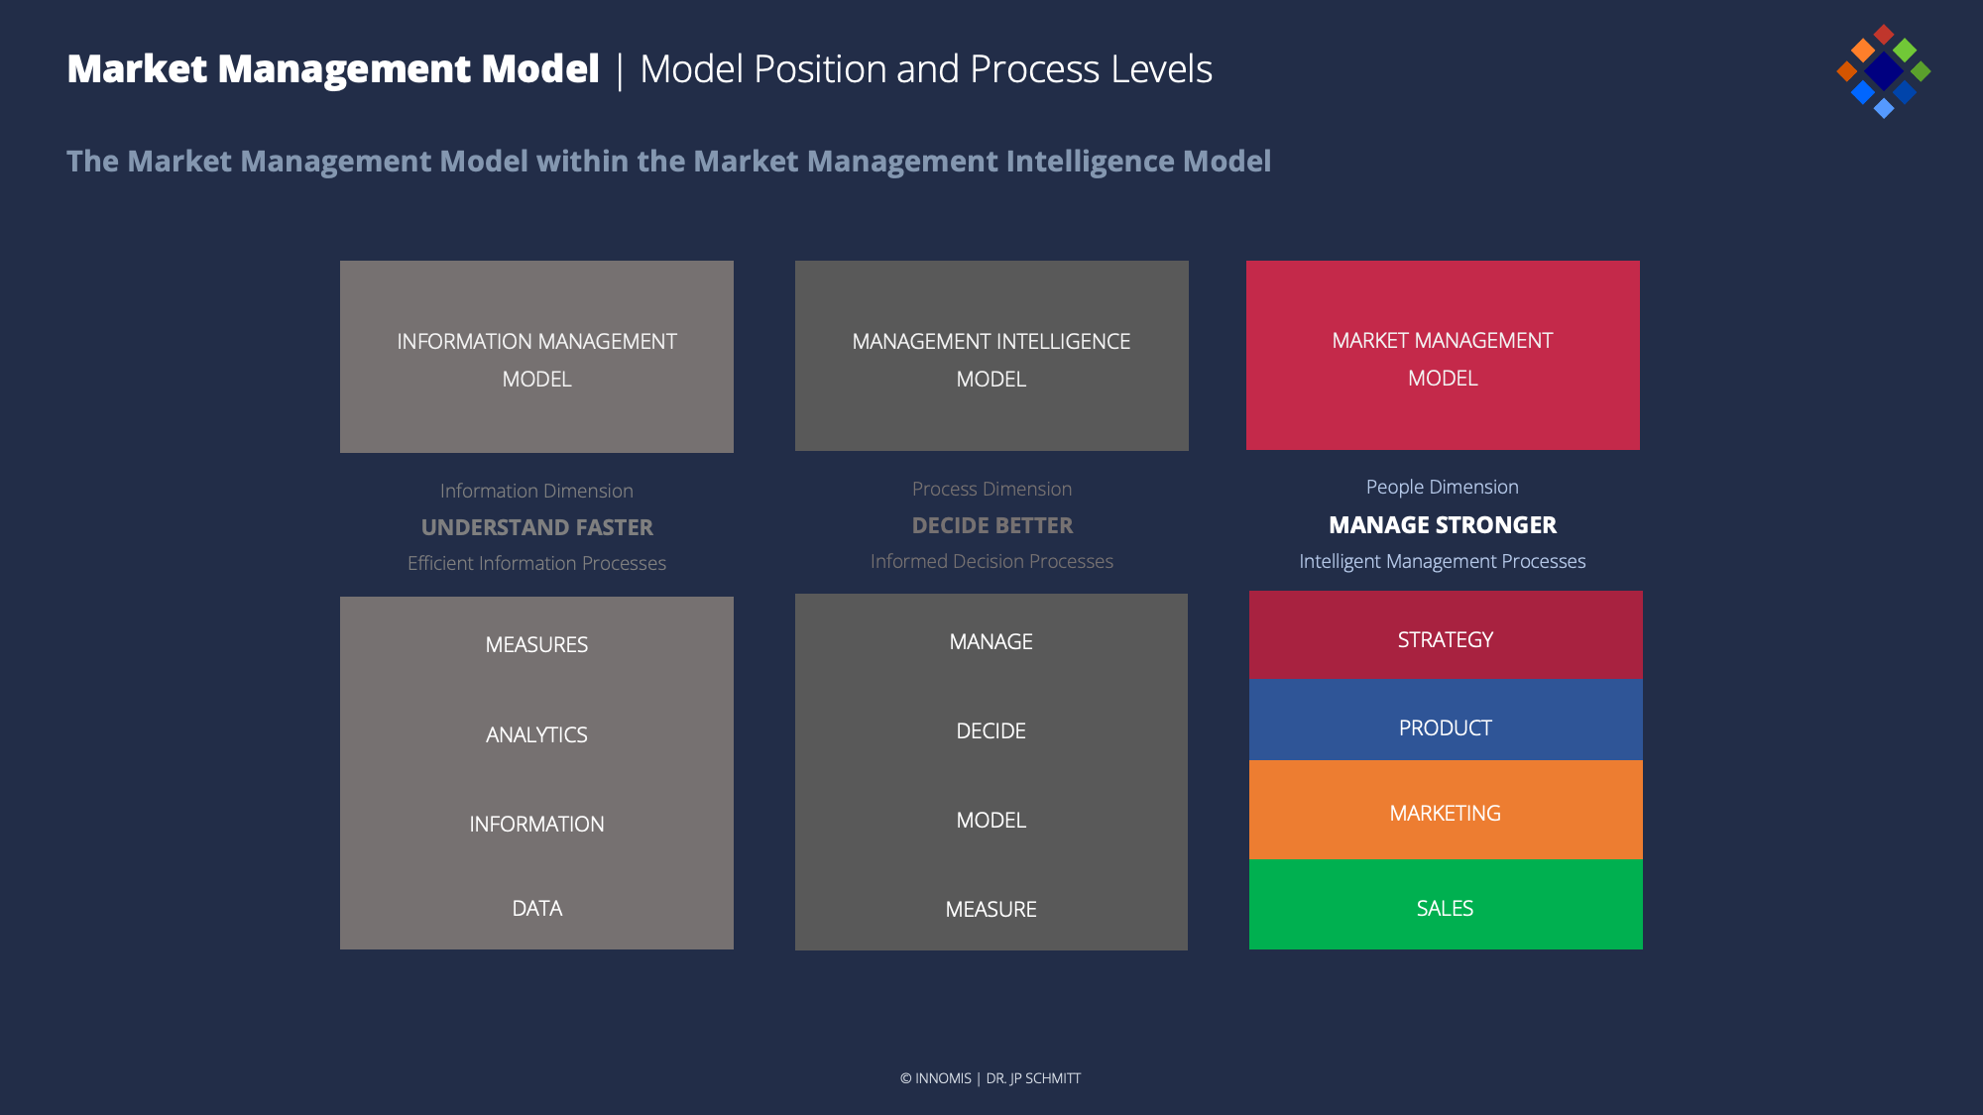
Task: Select the Decide process level label
Action: (x=991, y=730)
